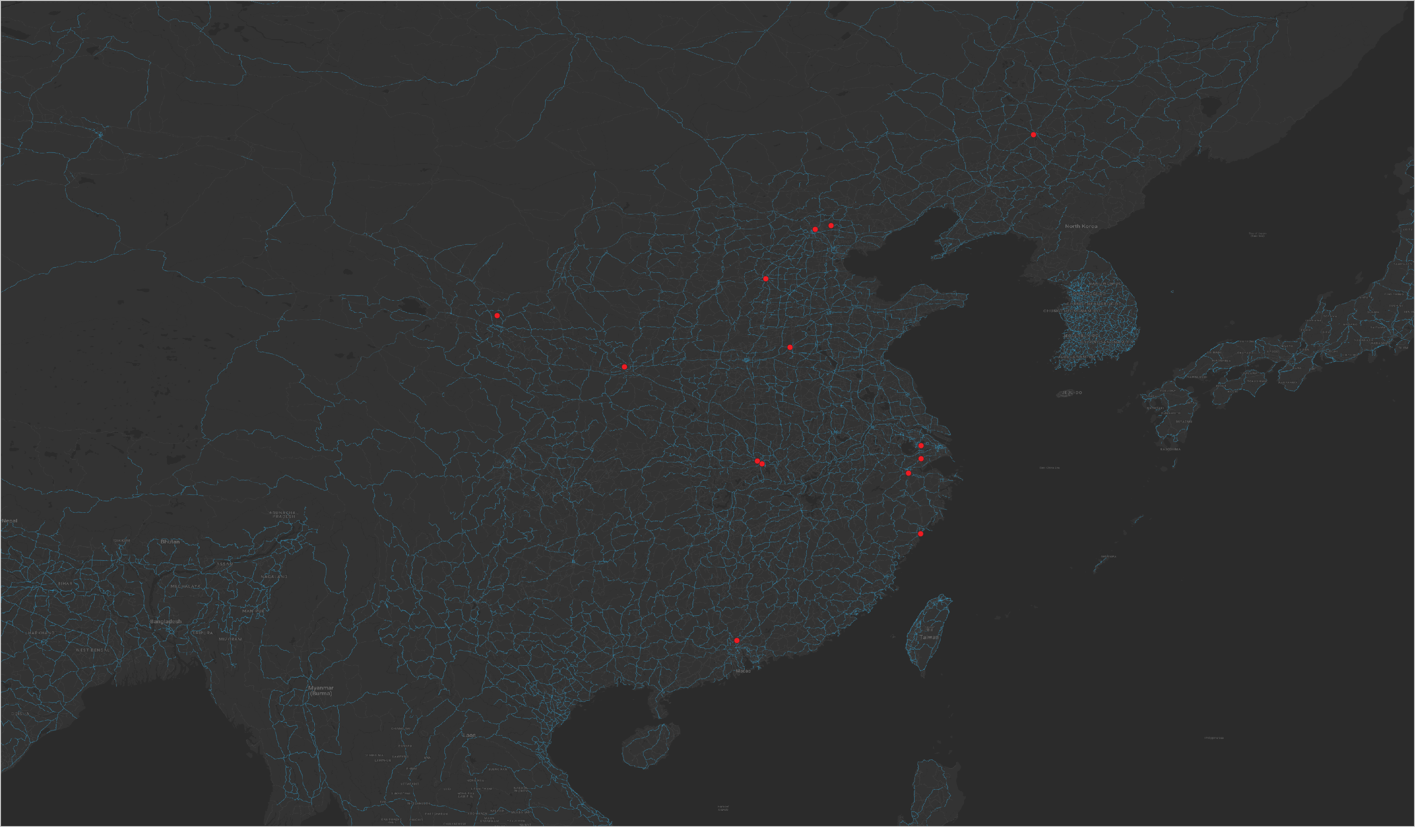Click the MIZORAM region label
This screenshot has width=1415, height=827.
230,639
